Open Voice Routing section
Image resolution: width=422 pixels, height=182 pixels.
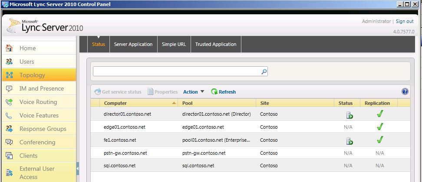coord(38,102)
